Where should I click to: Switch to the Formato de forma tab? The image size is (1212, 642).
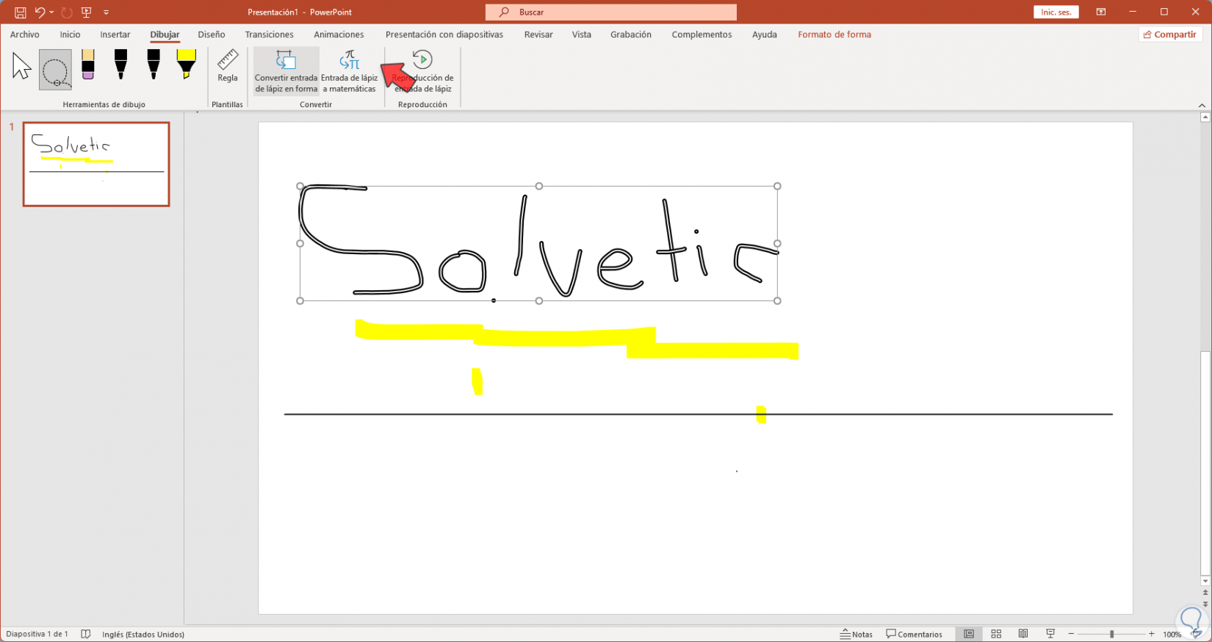pyautogui.click(x=834, y=35)
